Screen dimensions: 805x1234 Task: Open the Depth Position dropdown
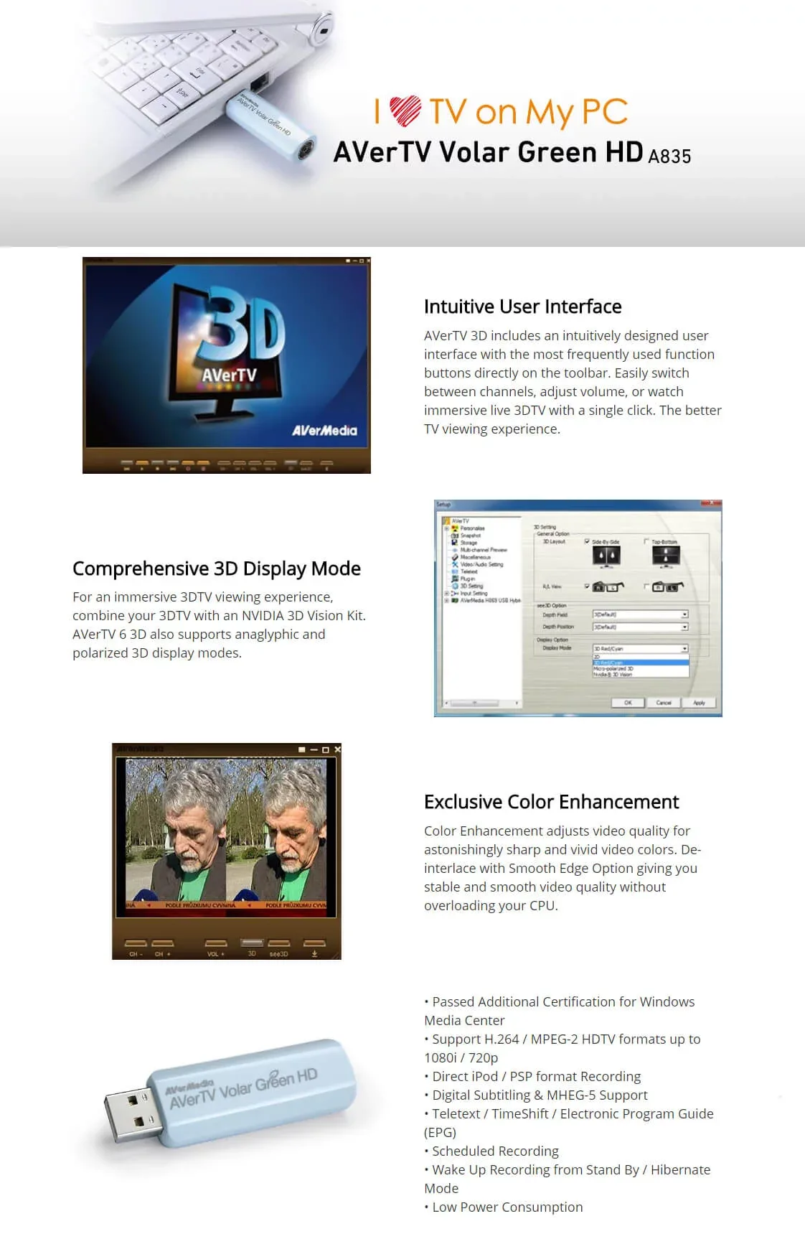641,627
